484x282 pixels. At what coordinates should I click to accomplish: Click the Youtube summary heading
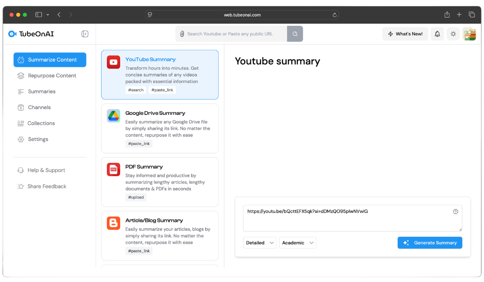277,61
